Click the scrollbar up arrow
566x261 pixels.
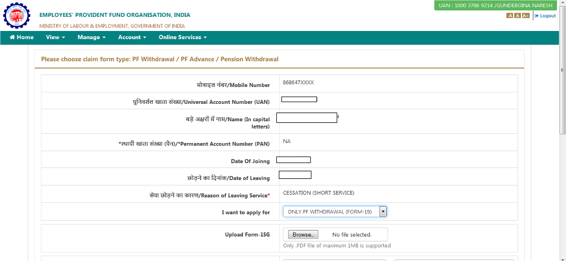[562, 3]
